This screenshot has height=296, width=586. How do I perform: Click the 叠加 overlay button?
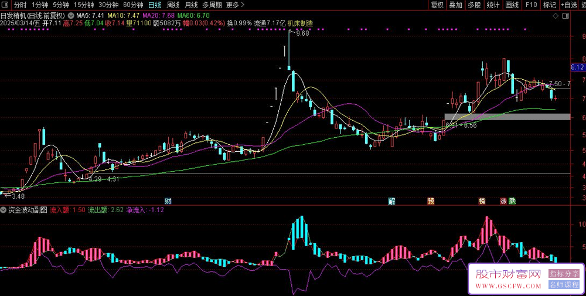(x=455, y=5)
